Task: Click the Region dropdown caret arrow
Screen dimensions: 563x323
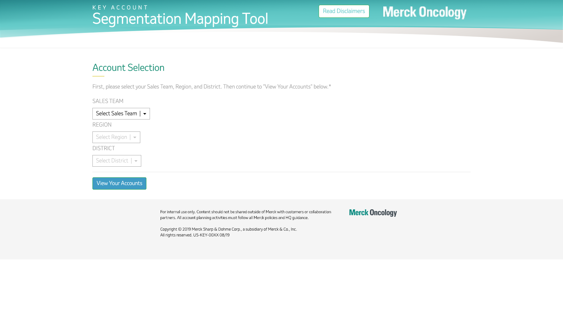Action: point(135,137)
